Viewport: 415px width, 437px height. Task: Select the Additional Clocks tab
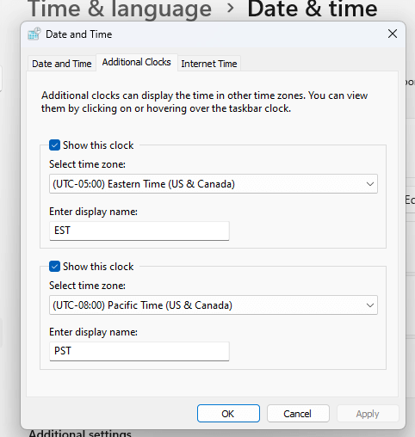coord(137,62)
